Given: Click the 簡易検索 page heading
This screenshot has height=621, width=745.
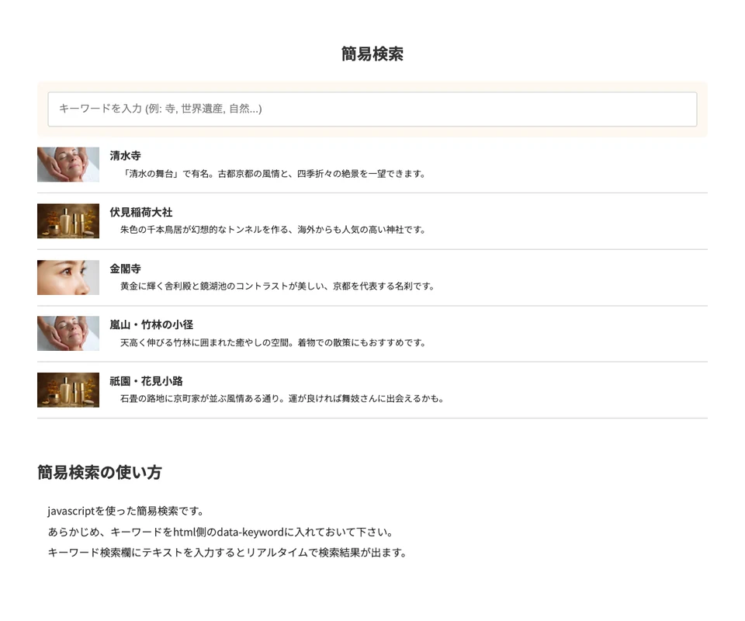Looking at the screenshot, I should 372,54.
